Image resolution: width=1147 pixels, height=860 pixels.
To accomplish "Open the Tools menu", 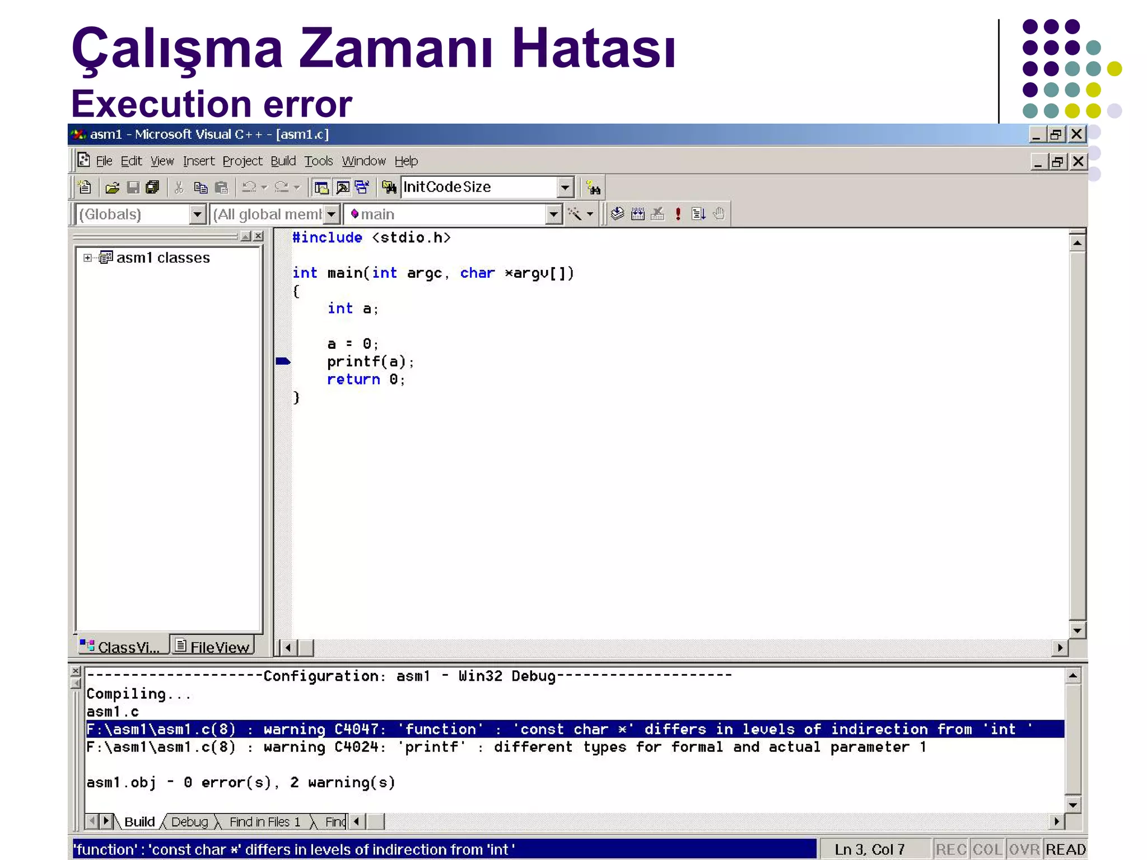I will coord(319,161).
